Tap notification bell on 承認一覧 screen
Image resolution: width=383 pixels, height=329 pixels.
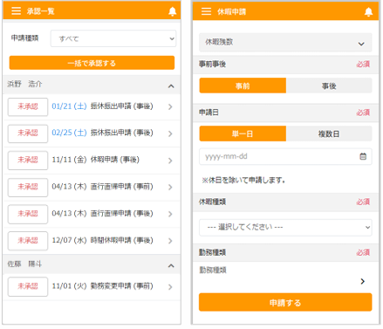coord(172,11)
